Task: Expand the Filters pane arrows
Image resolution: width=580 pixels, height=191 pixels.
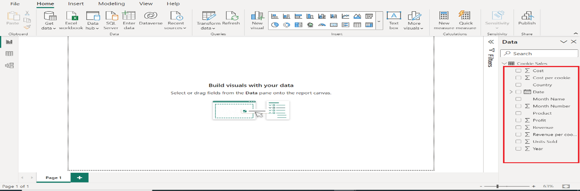Action: [491, 42]
